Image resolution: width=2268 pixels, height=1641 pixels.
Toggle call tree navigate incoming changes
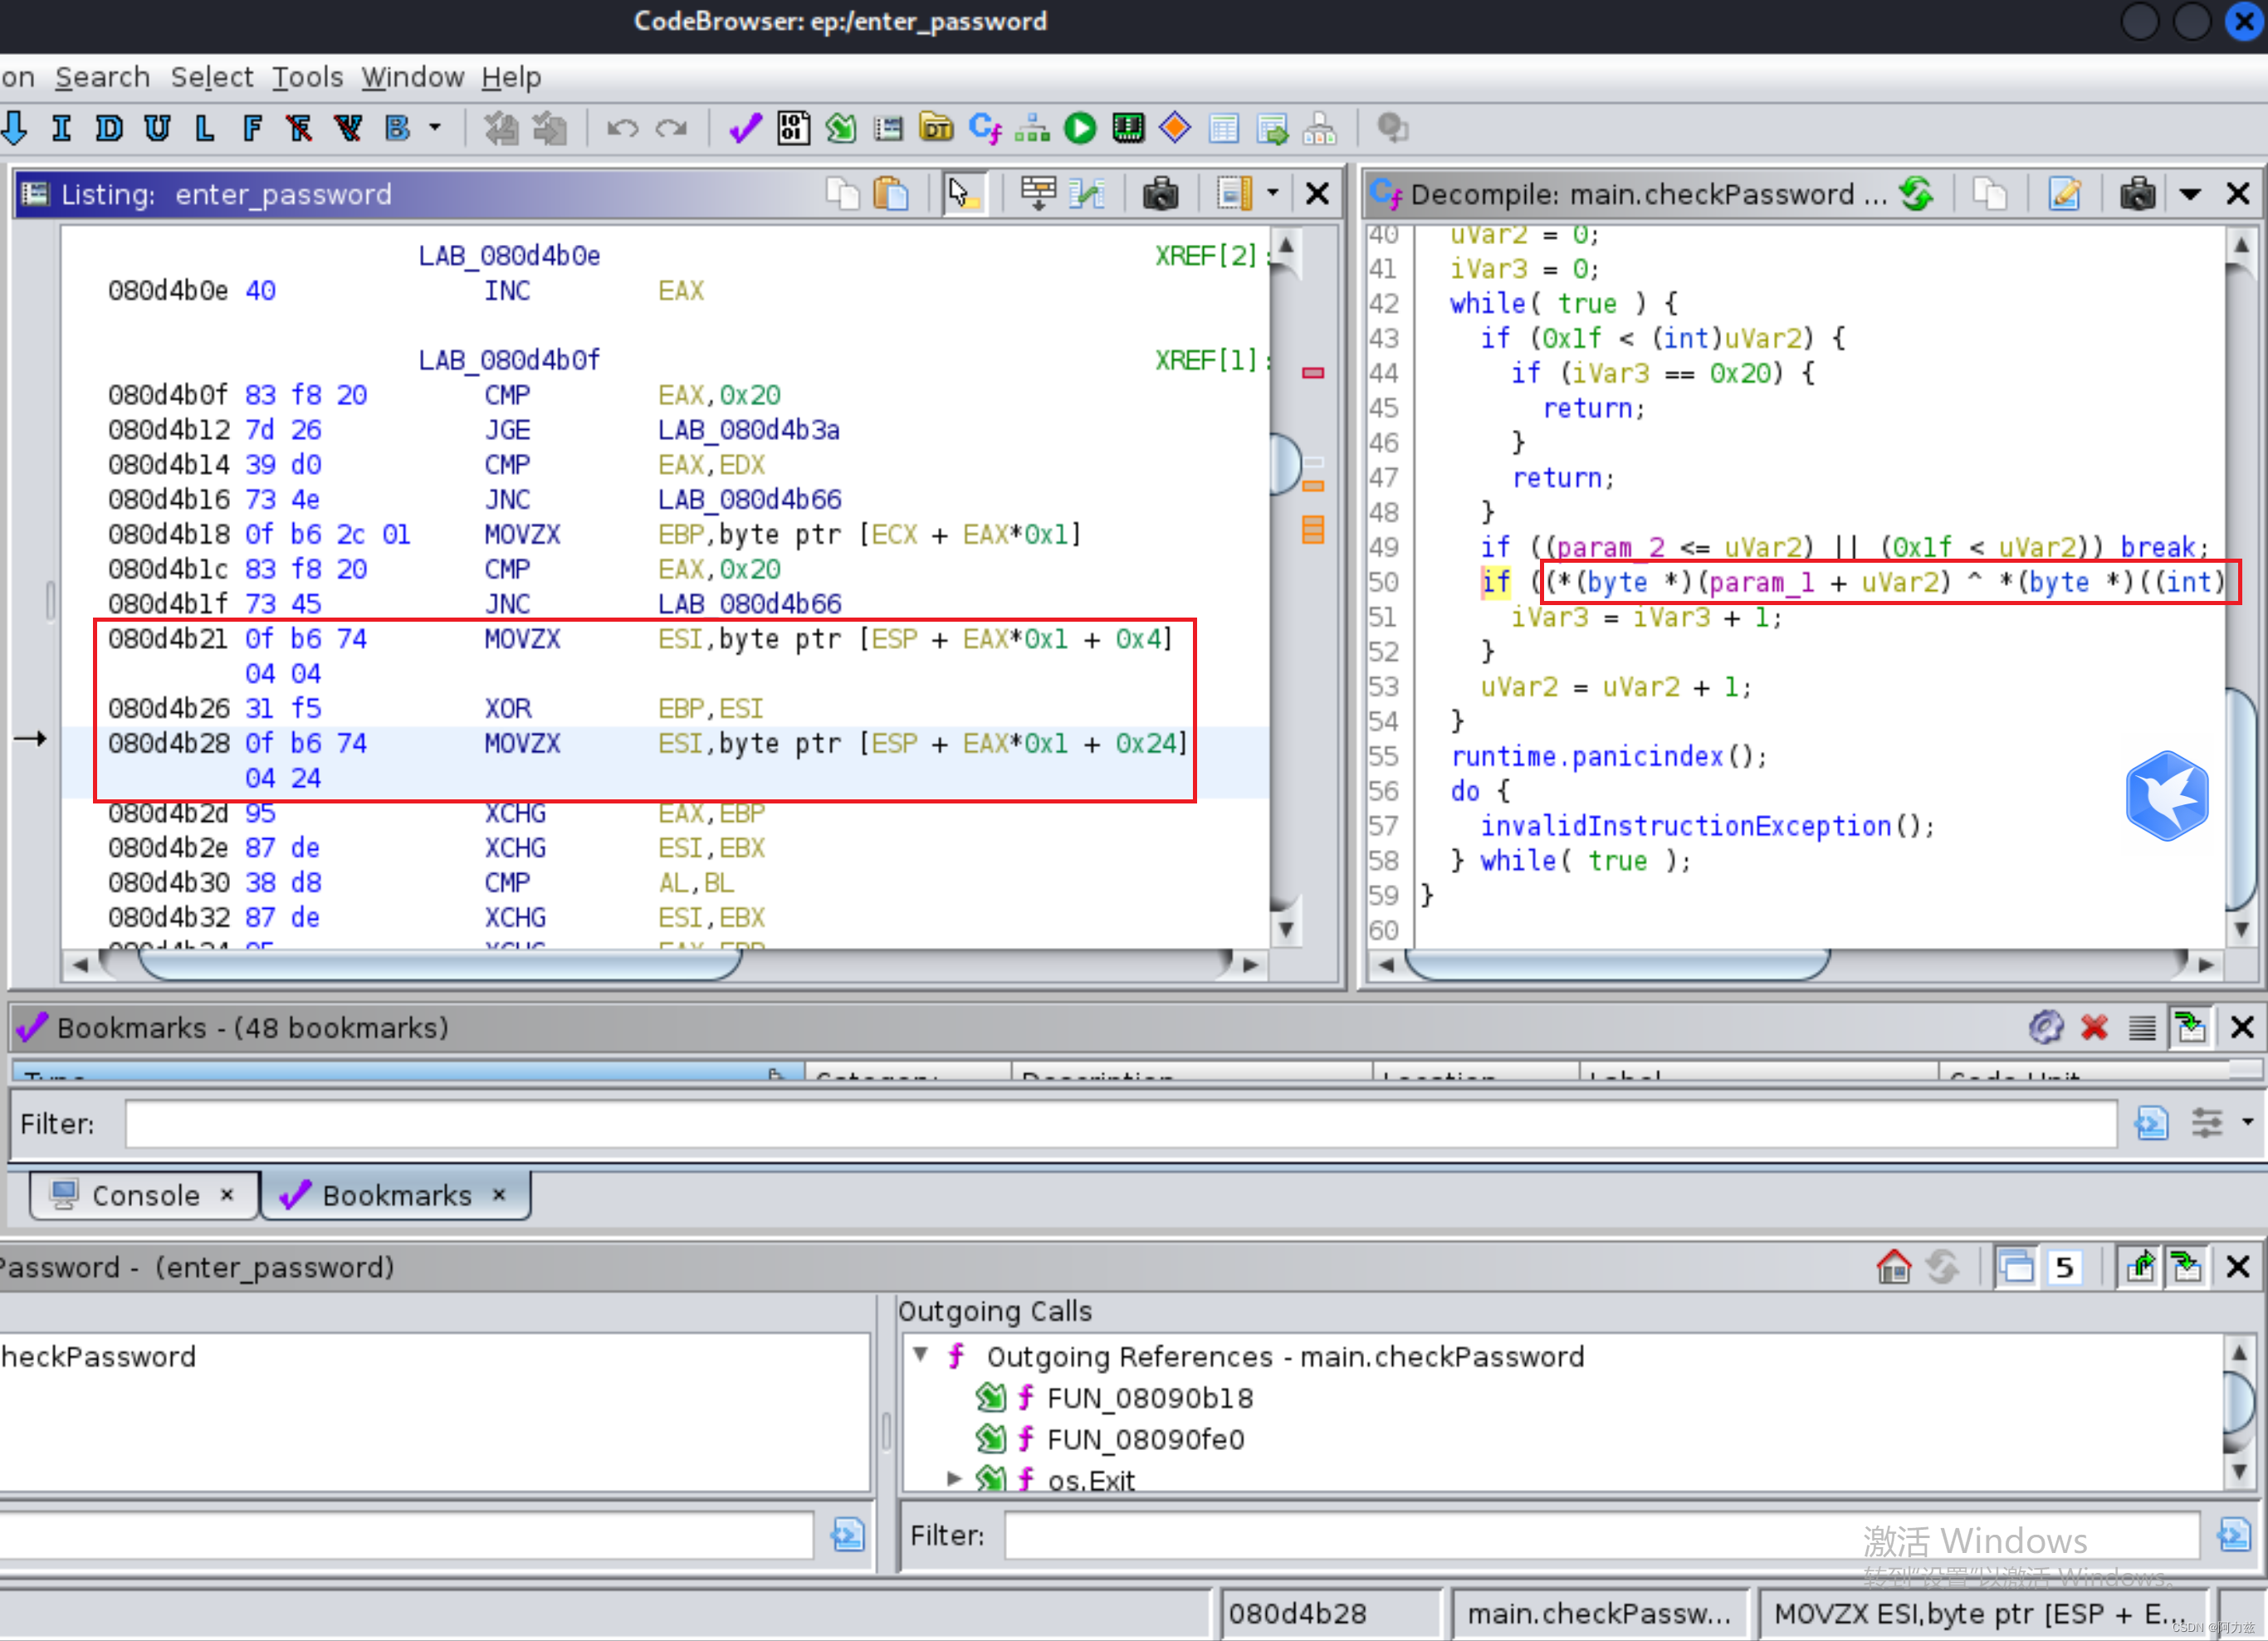click(x=2188, y=1266)
